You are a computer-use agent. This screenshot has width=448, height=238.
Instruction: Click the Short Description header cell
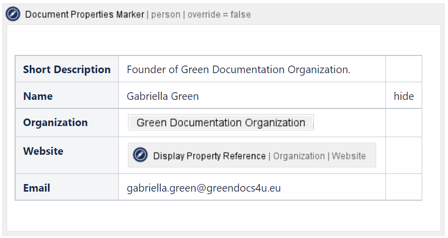(x=67, y=70)
